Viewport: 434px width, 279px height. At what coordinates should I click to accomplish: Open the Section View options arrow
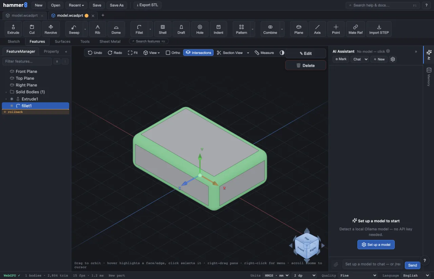point(248,53)
